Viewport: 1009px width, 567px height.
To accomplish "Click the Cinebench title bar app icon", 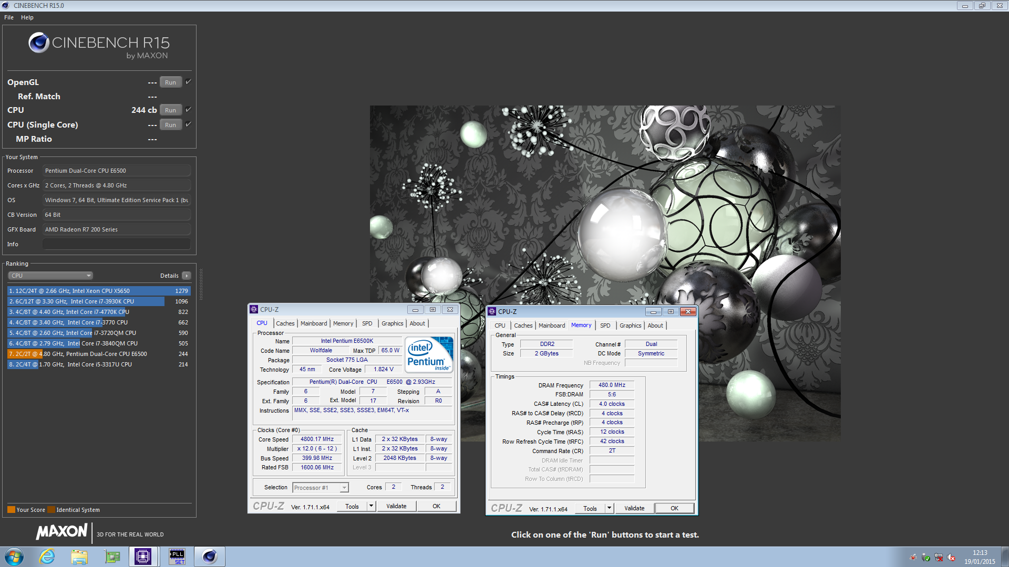I will pyautogui.click(x=6, y=5).
